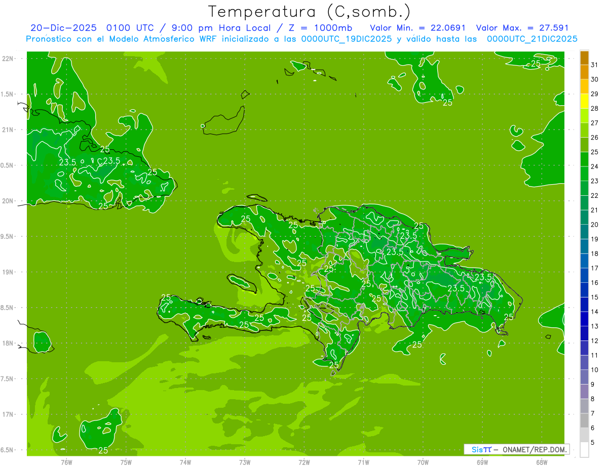
Task: Select the date text "20-Dic-2025"
Action: pyautogui.click(x=63, y=28)
